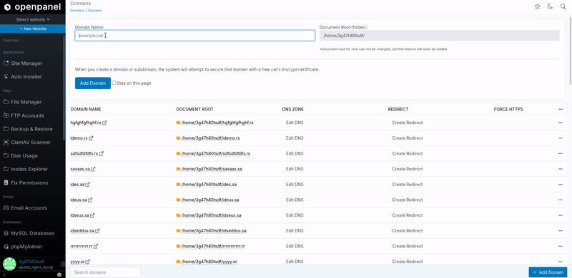Open more options for hgfghfgfhghf.rs row
The width and height of the screenshot is (572, 278).
pyautogui.click(x=561, y=123)
